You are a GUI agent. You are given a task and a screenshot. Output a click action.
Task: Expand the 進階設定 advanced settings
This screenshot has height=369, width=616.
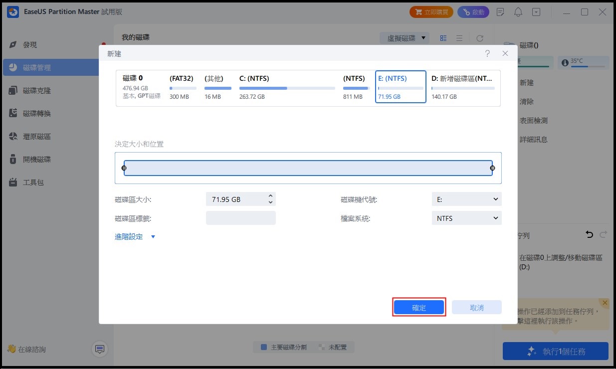[135, 237]
